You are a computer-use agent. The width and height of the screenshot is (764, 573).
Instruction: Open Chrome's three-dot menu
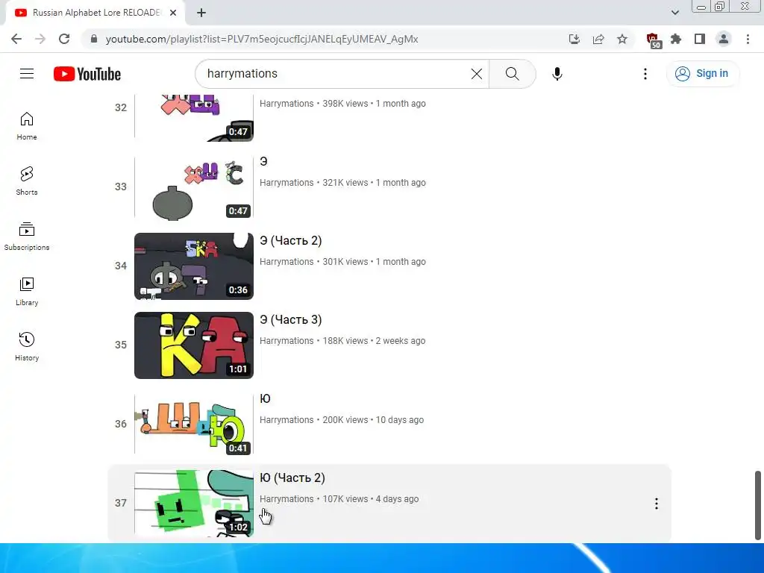[748, 39]
